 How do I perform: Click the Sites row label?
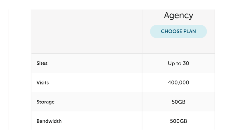[42, 63]
